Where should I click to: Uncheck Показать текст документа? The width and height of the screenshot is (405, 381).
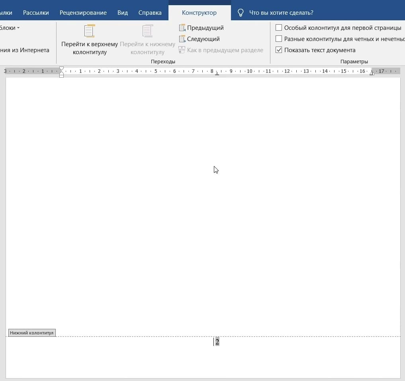(279, 50)
